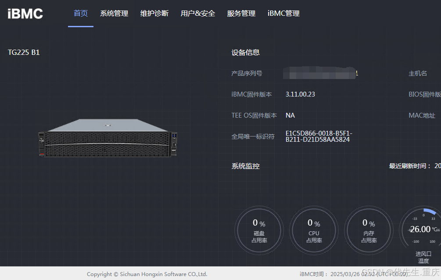Select the TEE OS value NA
Viewport: 441px width, 280px height.
click(x=290, y=115)
